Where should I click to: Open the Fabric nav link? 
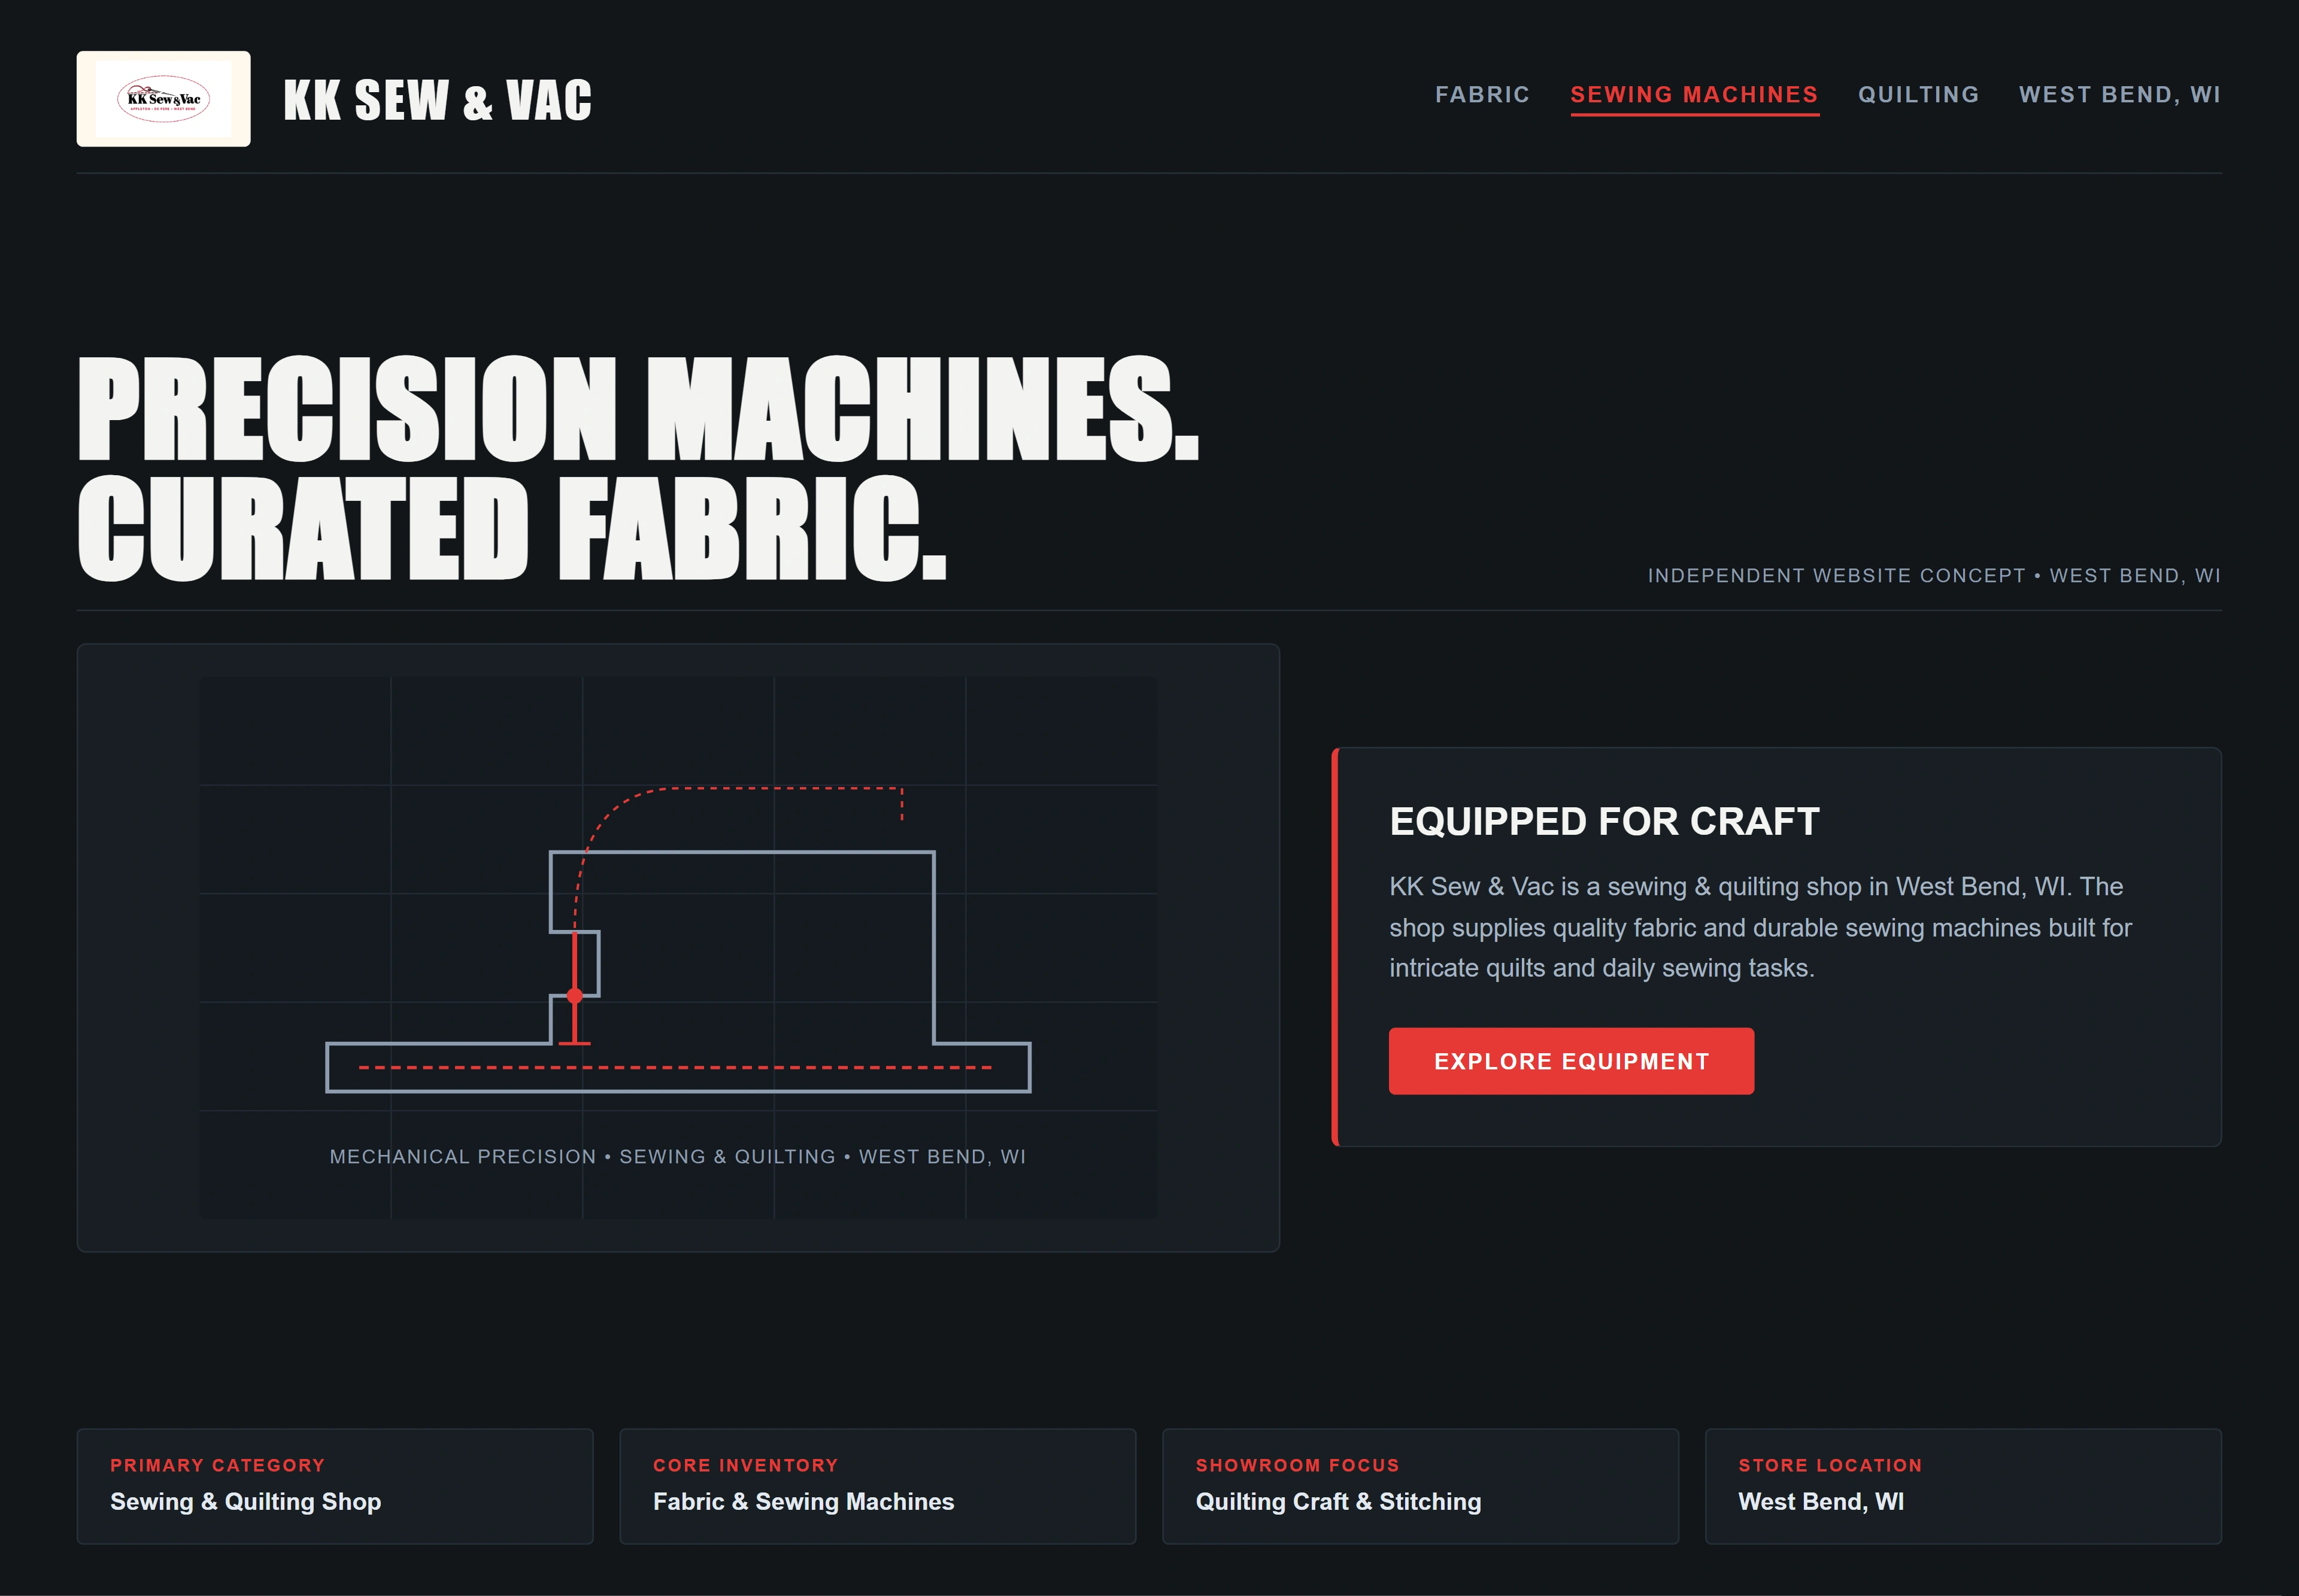pyautogui.click(x=1482, y=95)
